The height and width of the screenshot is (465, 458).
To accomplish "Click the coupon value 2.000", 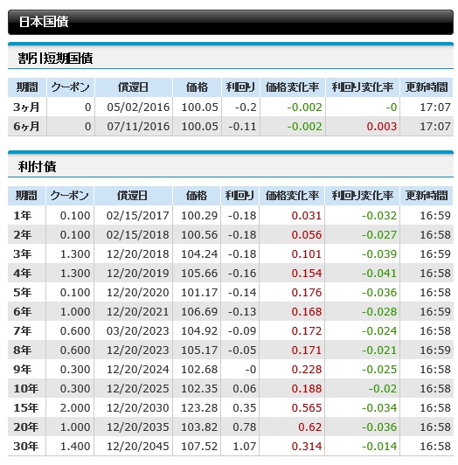I will pyautogui.click(x=75, y=408).
